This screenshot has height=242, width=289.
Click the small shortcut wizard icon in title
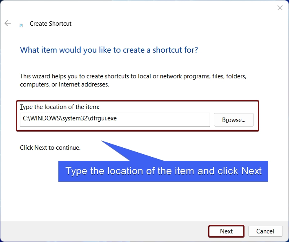coord(21,25)
